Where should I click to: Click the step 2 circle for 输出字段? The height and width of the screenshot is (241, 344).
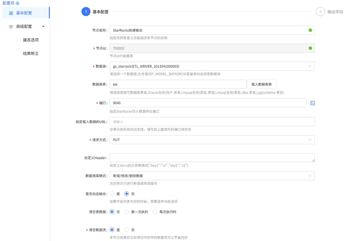[321, 12]
